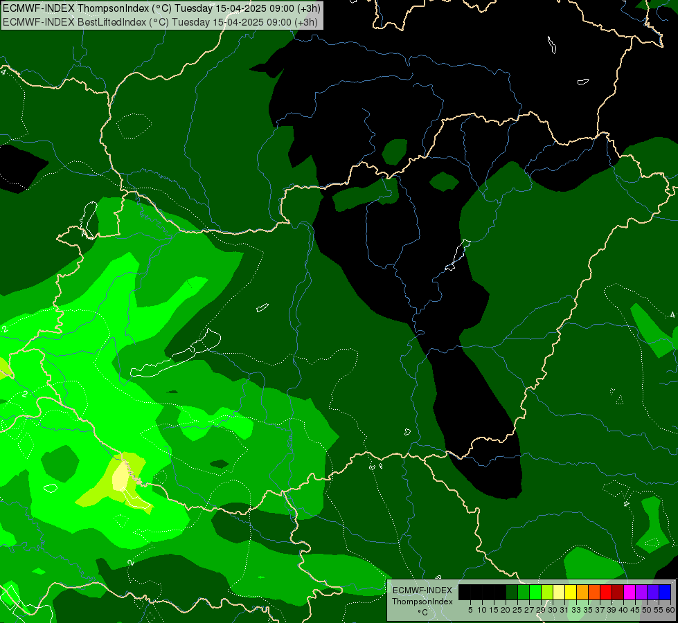Click the legend tick value 55
Viewport: 678px width, 623px height.
[659, 610]
